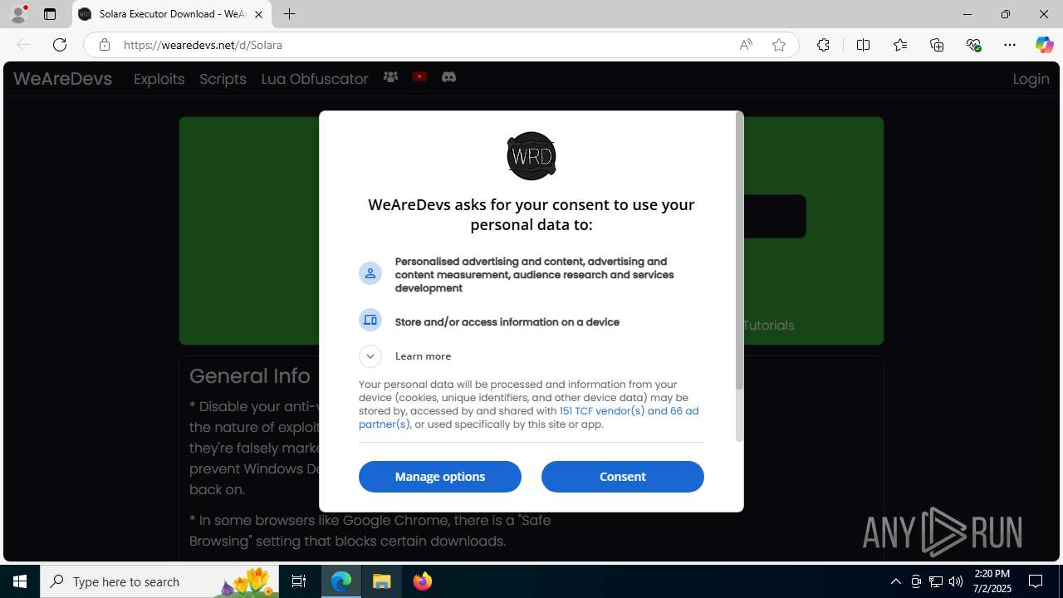
Task: Click the Consent button
Action: click(x=622, y=477)
